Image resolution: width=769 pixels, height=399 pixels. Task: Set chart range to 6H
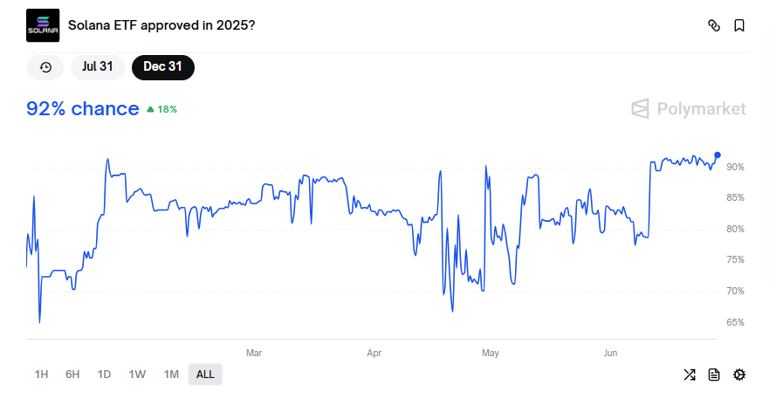click(x=72, y=375)
